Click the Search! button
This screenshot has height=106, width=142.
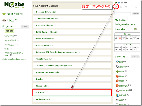(x=136, y=14)
